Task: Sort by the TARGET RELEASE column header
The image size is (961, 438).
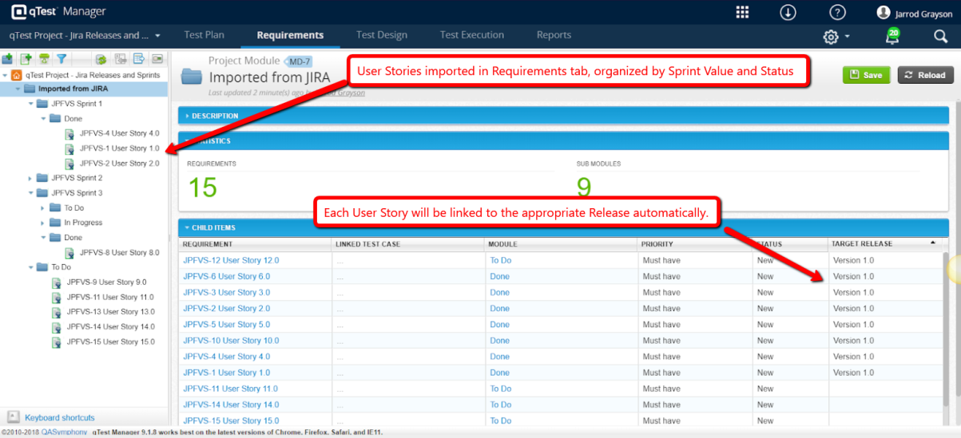Action: click(884, 243)
